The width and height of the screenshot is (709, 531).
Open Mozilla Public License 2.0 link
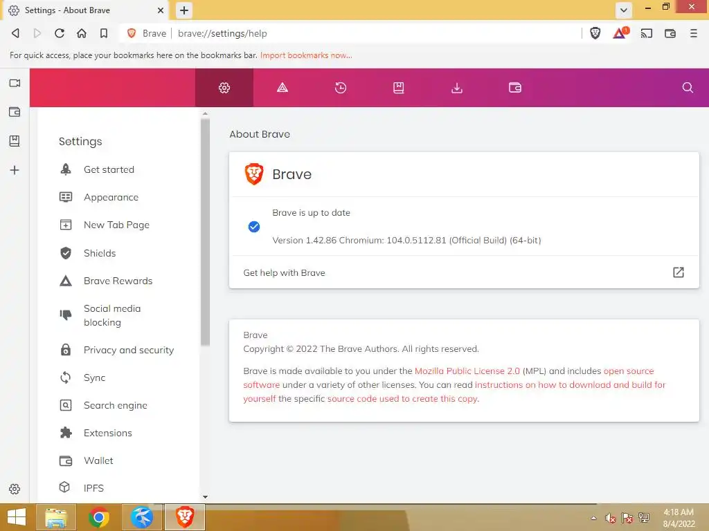(x=467, y=371)
